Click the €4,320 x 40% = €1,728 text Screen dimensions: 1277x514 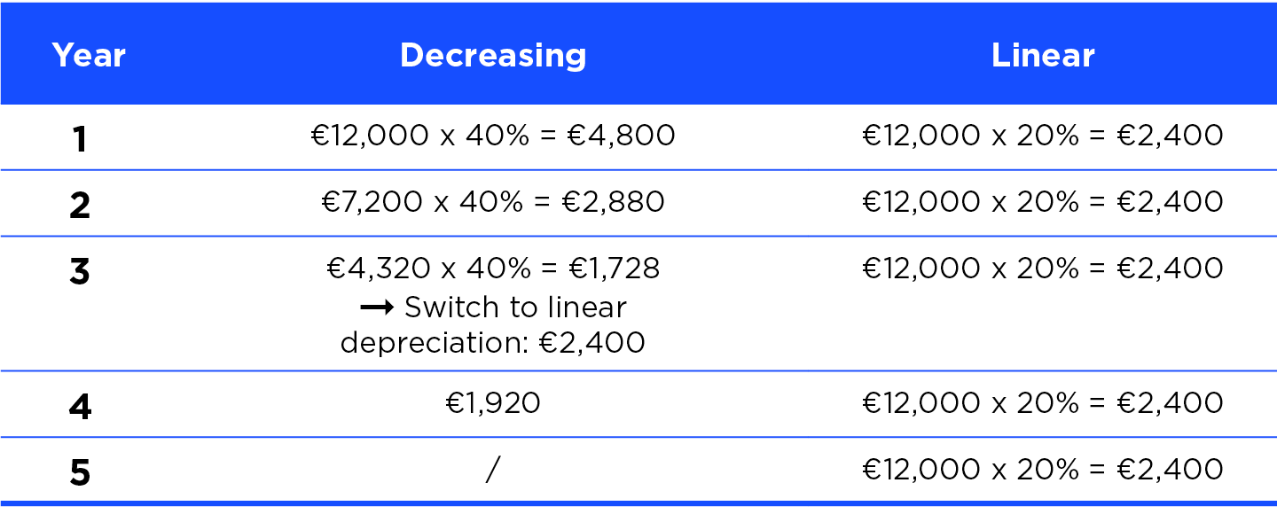pyautogui.click(x=493, y=269)
